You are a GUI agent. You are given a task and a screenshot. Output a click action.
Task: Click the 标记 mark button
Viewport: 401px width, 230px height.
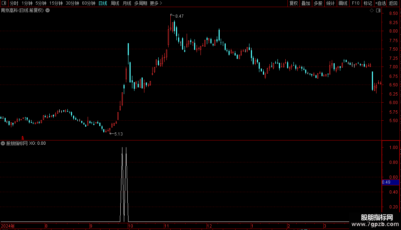[x=368, y=3]
